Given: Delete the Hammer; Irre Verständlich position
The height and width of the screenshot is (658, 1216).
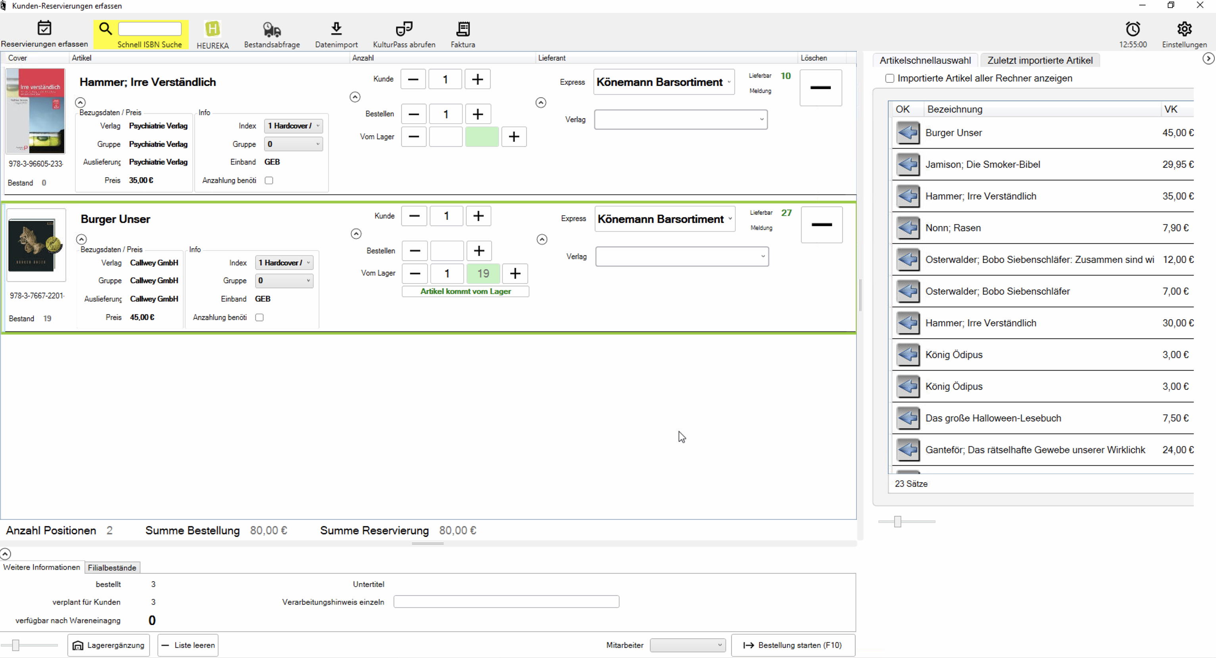Looking at the screenshot, I should [821, 88].
